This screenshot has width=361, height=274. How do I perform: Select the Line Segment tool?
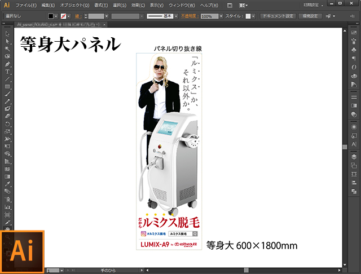(x=7, y=79)
